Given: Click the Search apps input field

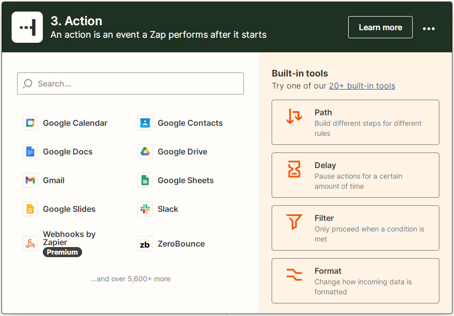Looking at the screenshot, I should [x=130, y=83].
